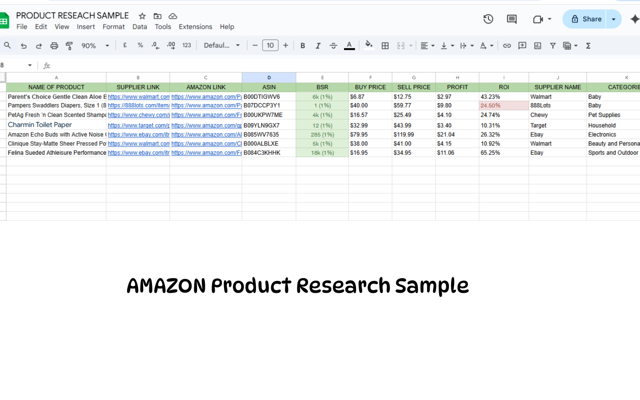
Task: Click the Insert link icon
Action: pos(507,46)
